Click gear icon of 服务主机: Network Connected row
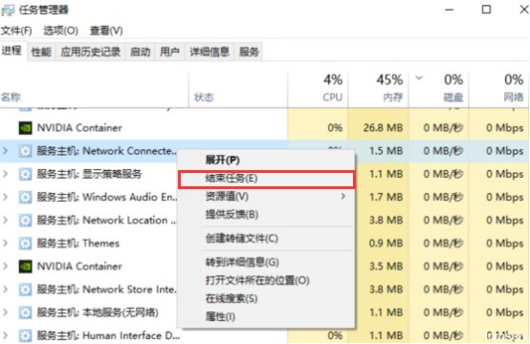The image size is (530, 344). coord(25,151)
